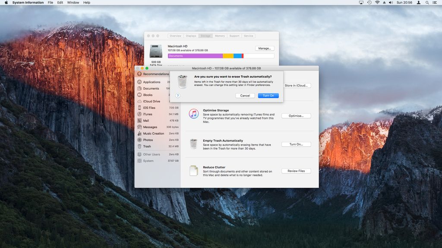Open the Overview tab
The image size is (442, 248).
click(x=175, y=36)
